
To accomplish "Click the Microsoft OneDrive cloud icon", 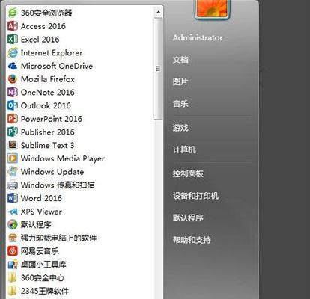I will coord(13,66).
